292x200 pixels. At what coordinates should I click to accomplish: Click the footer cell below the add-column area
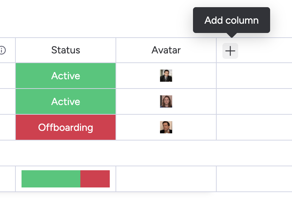254,179
